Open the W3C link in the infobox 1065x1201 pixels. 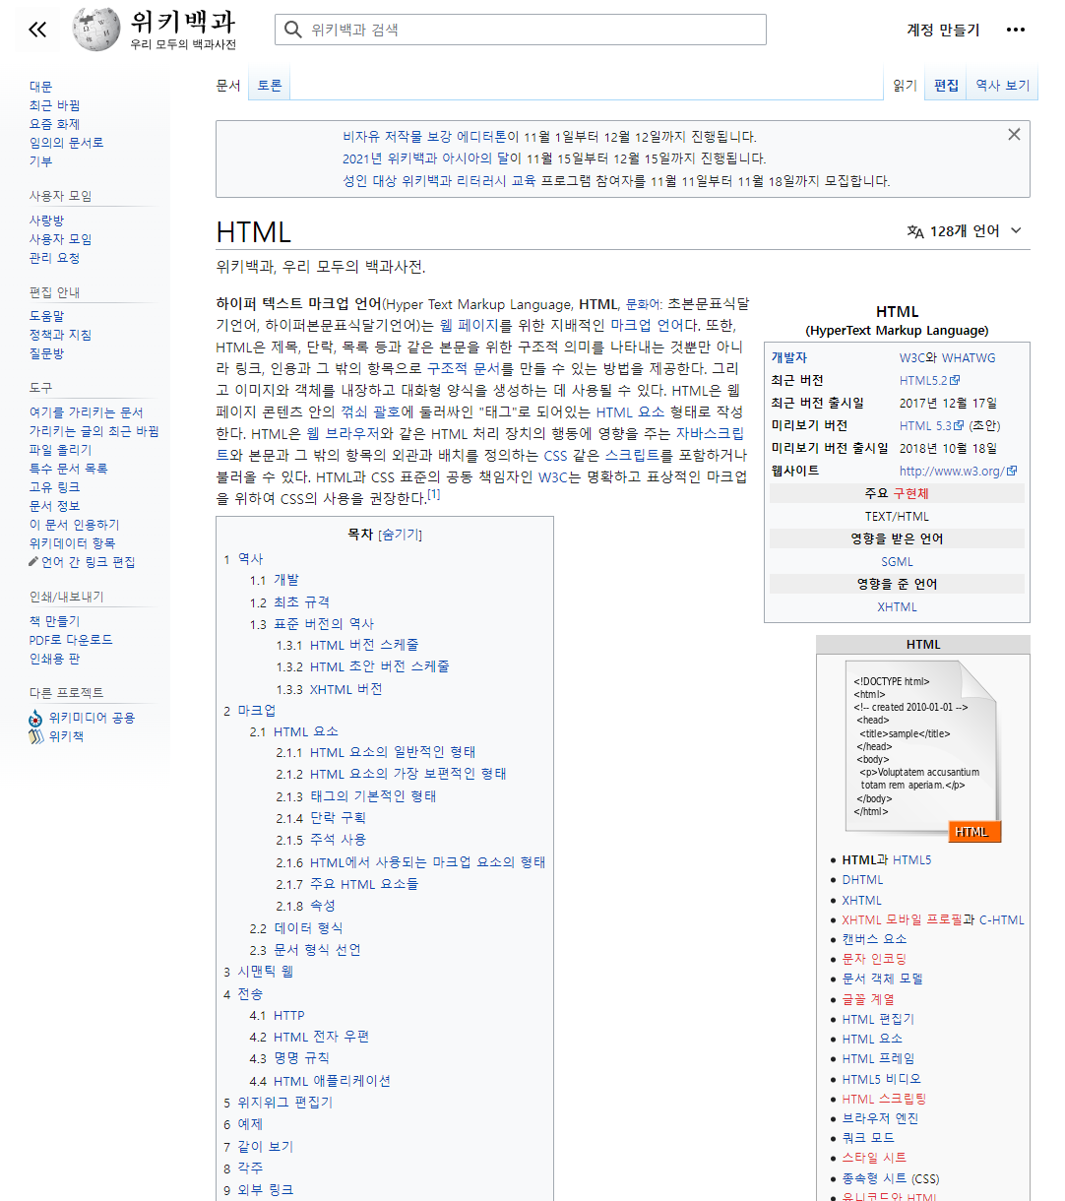912,358
